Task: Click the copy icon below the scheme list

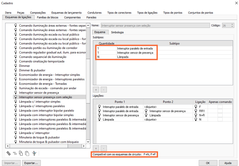Action: pos(21,154)
